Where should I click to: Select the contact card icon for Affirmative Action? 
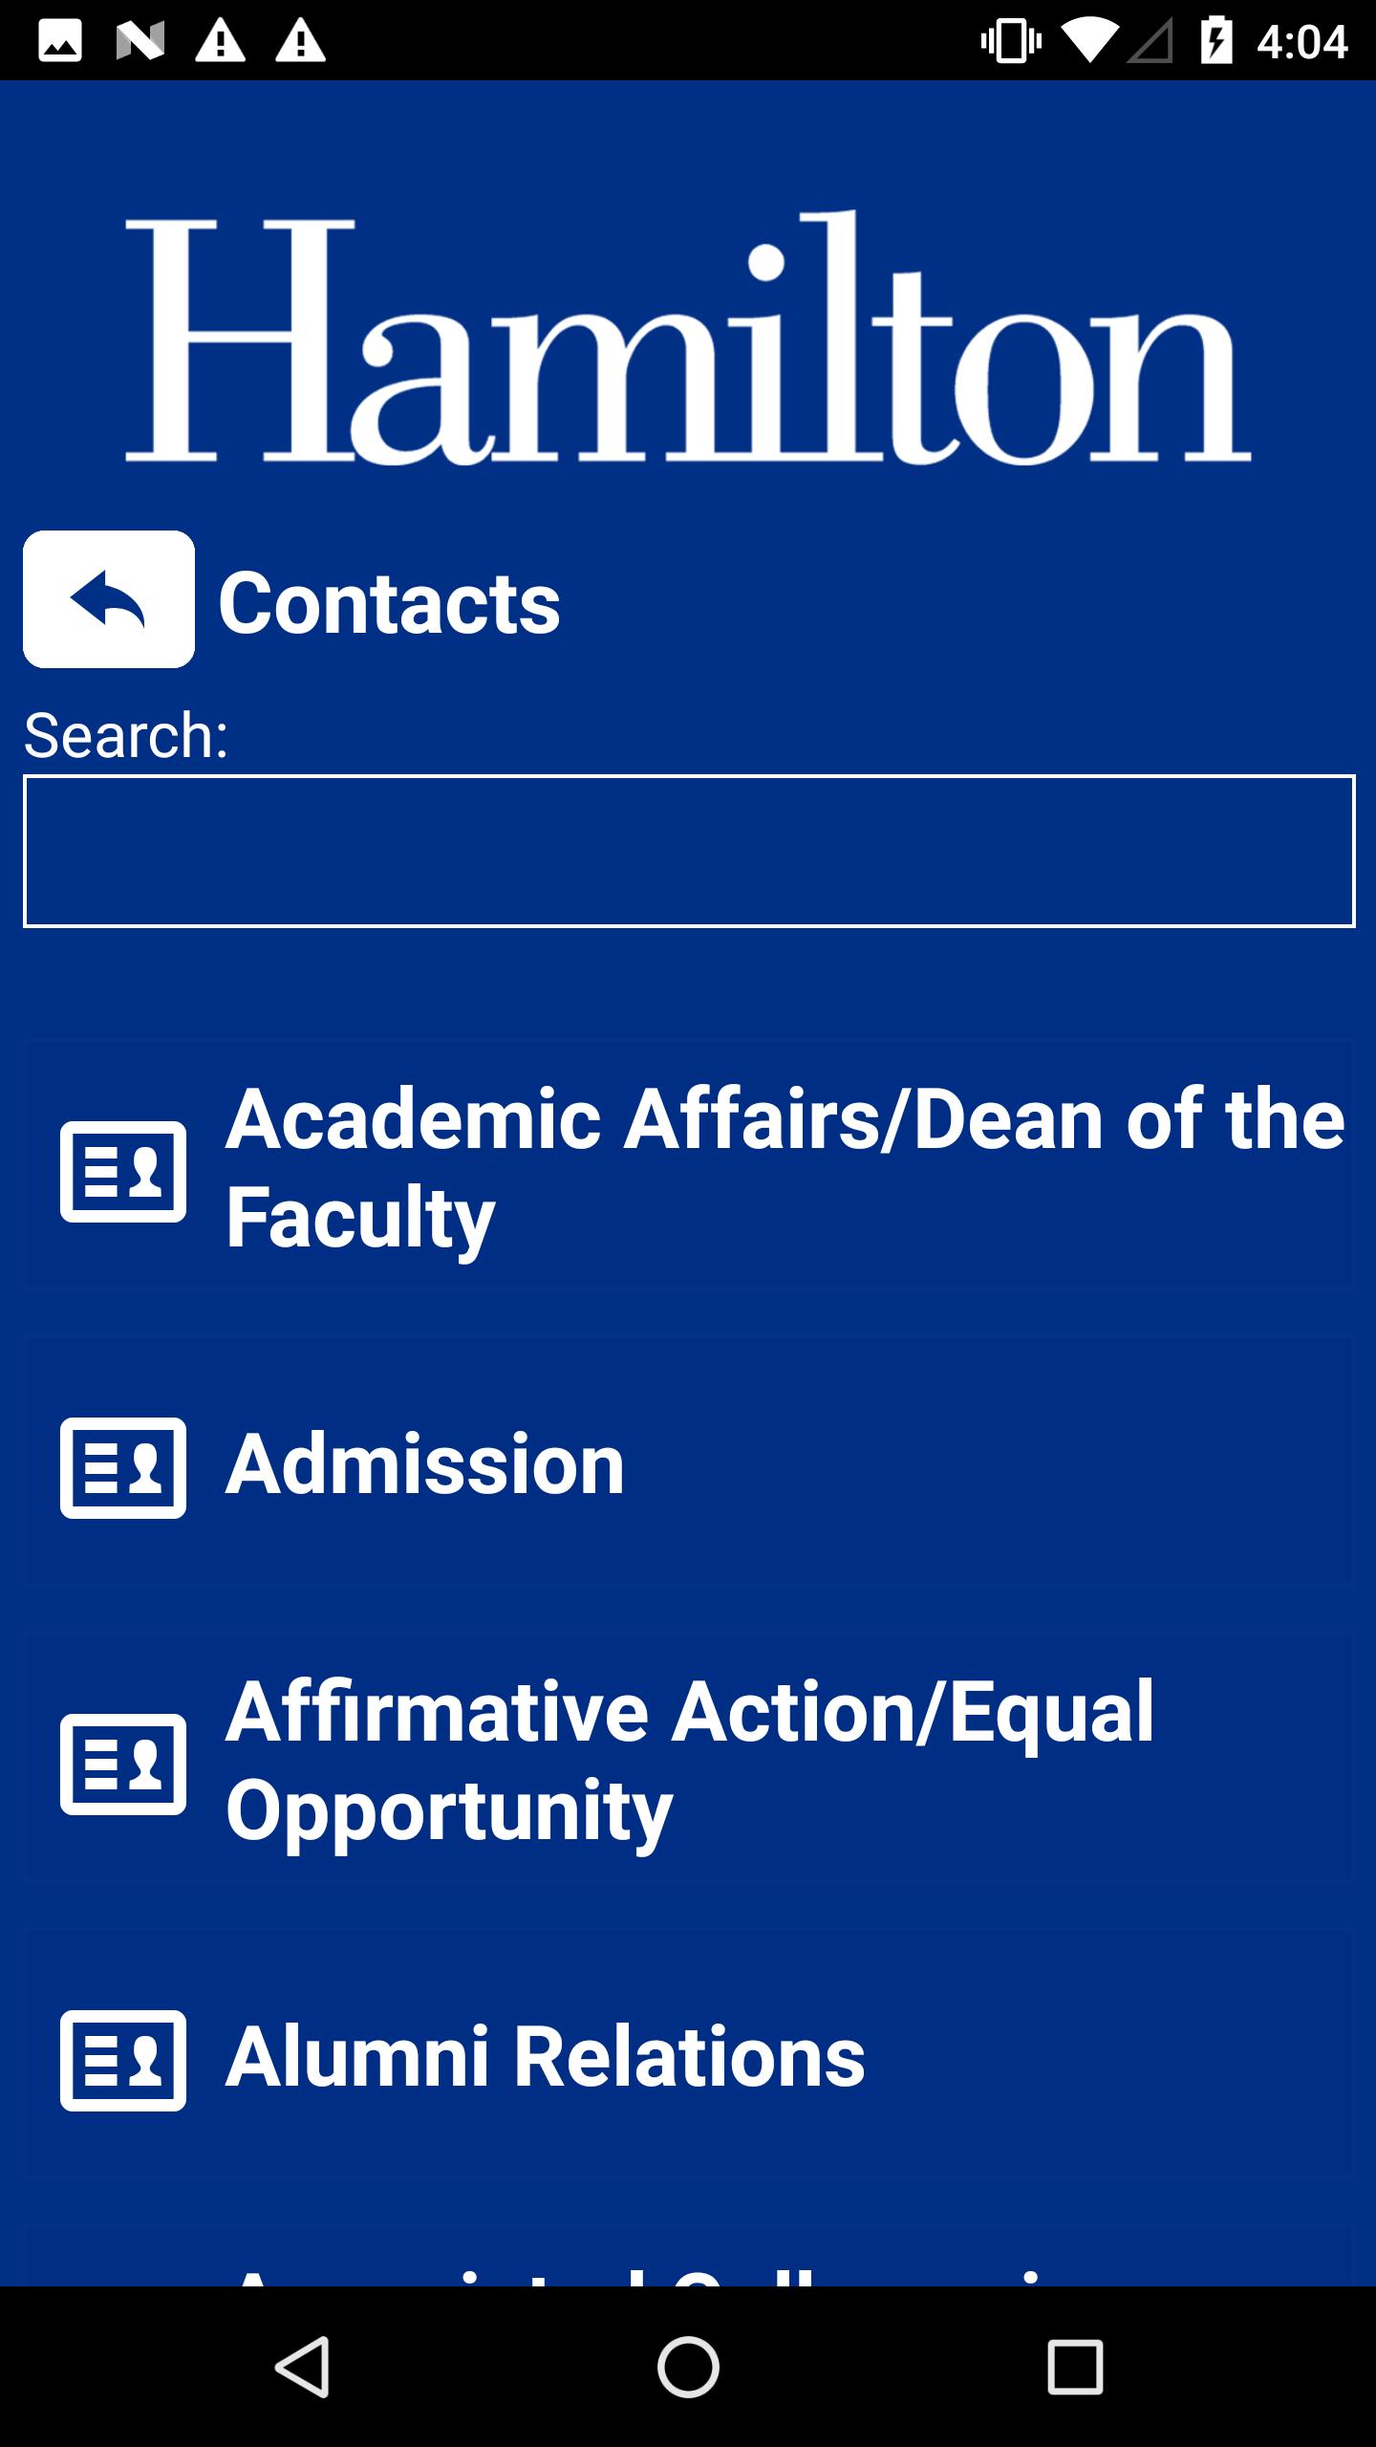(123, 1765)
